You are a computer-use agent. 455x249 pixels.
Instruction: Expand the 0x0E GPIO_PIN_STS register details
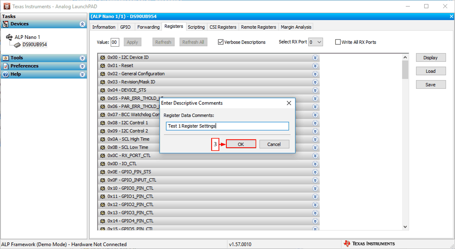pos(315,172)
